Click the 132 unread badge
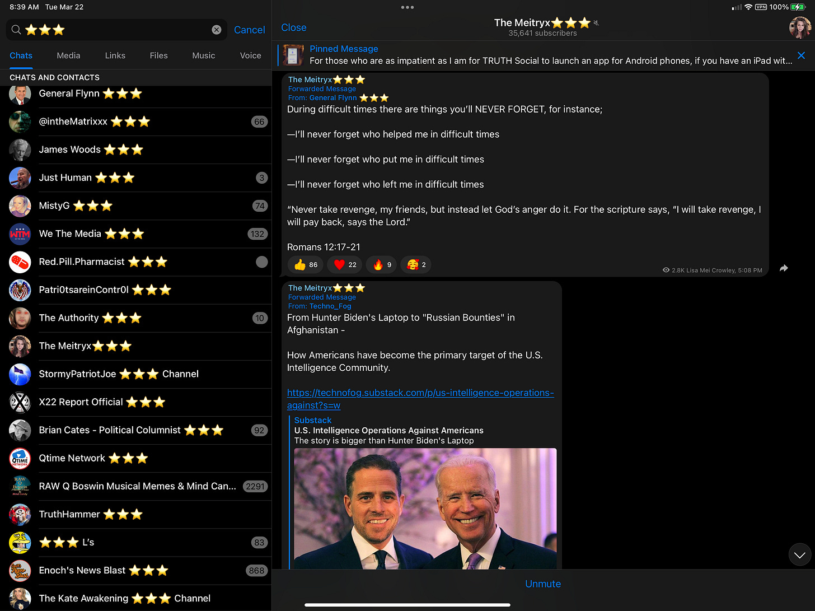The image size is (815, 611). (x=257, y=234)
